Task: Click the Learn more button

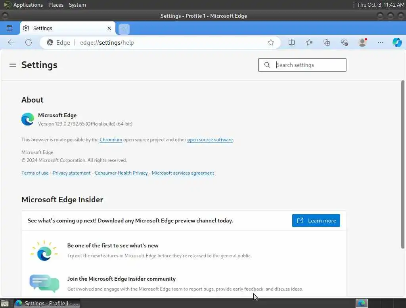Action: [316, 221]
